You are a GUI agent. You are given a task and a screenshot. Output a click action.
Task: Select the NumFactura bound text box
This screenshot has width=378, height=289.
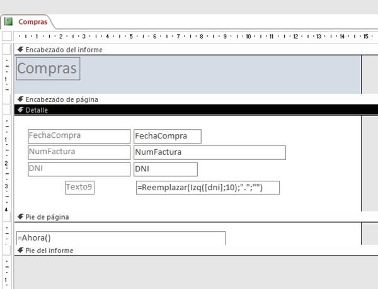click(x=210, y=152)
